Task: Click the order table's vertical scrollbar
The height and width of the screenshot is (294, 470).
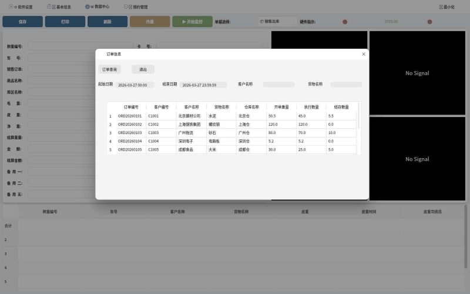Action: [x=358, y=118]
